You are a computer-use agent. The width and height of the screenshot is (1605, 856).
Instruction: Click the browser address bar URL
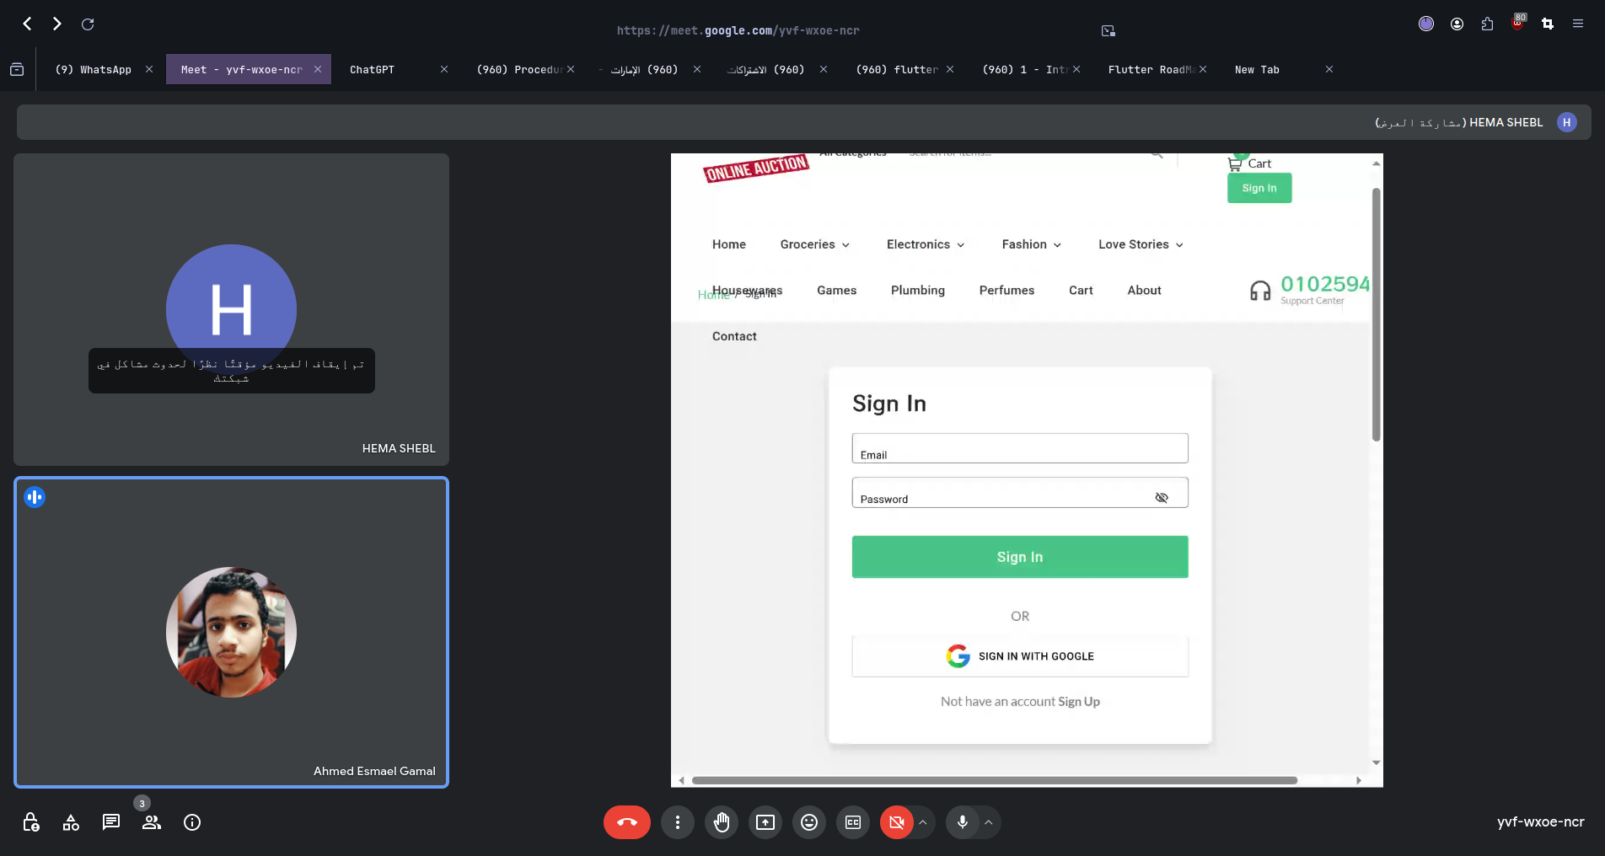(738, 30)
